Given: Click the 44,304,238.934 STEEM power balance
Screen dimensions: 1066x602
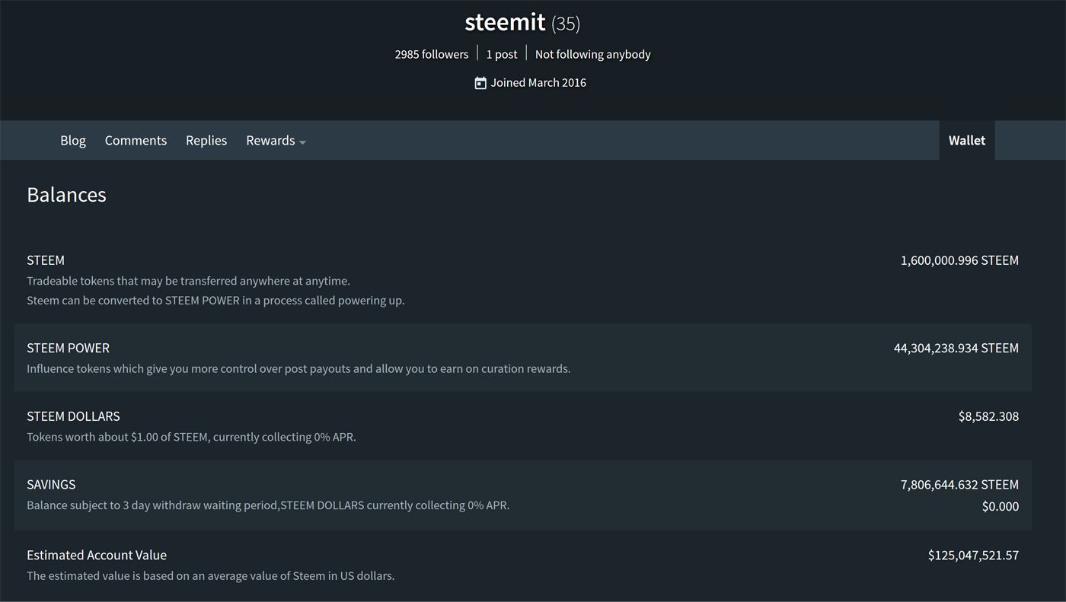Looking at the screenshot, I should (956, 348).
